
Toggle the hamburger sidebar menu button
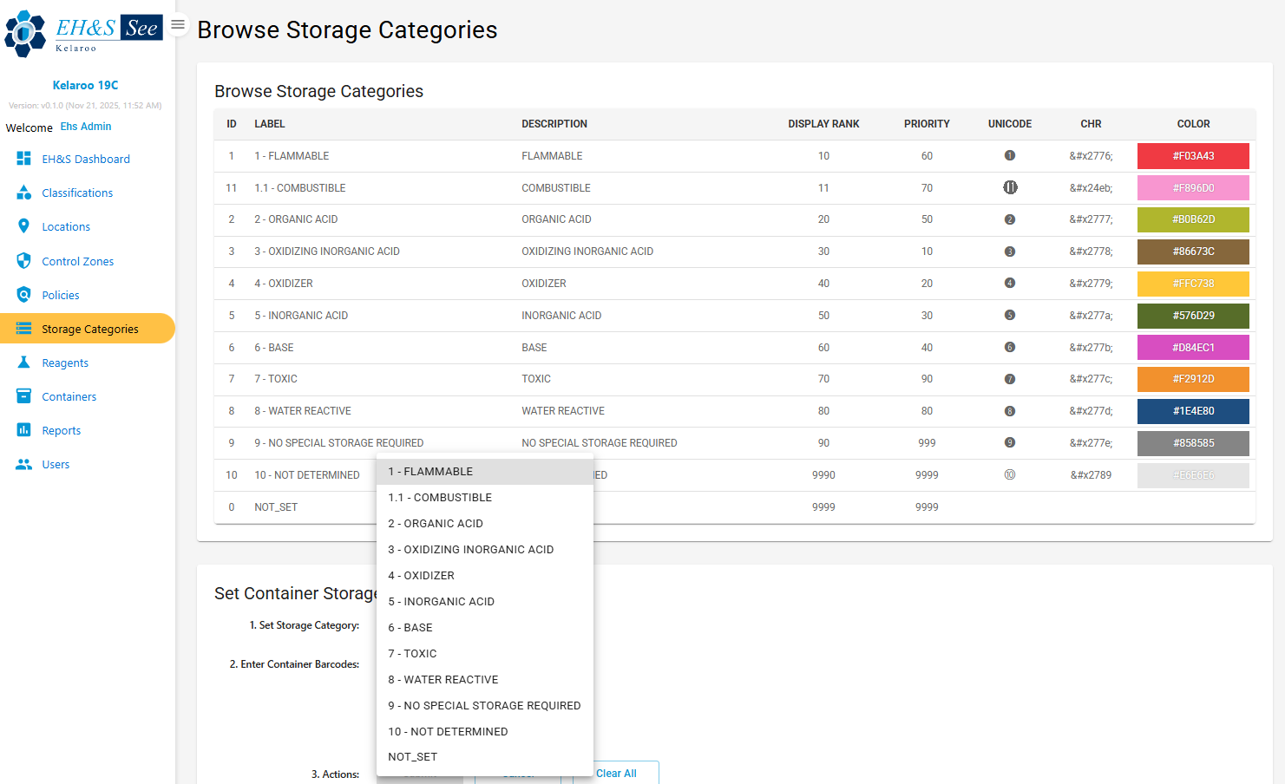coord(178,24)
